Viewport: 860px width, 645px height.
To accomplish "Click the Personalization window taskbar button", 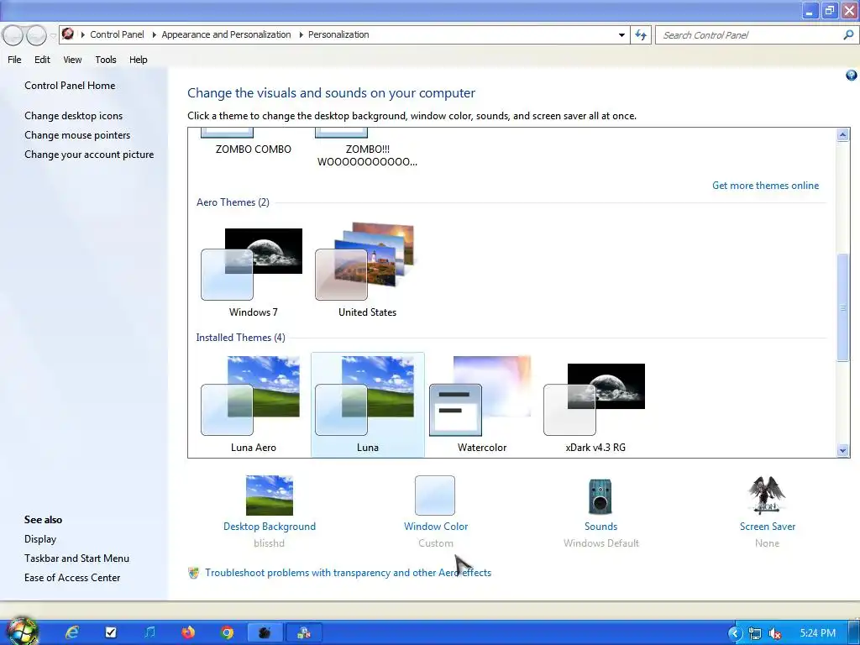I will pos(303,632).
